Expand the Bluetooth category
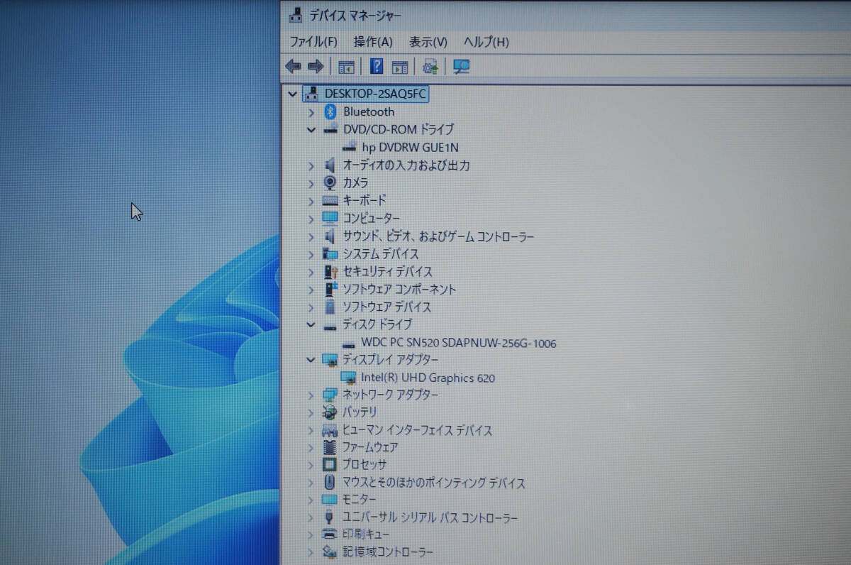This screenshot has height=565, width=851. (311, 112)
